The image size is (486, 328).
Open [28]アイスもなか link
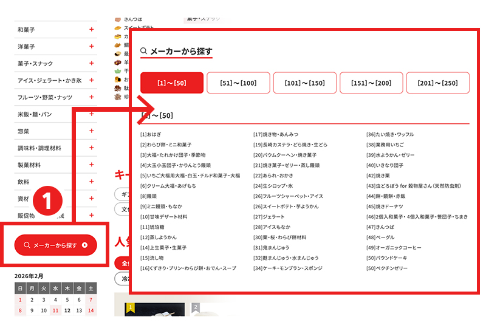[x=272, y=227]
